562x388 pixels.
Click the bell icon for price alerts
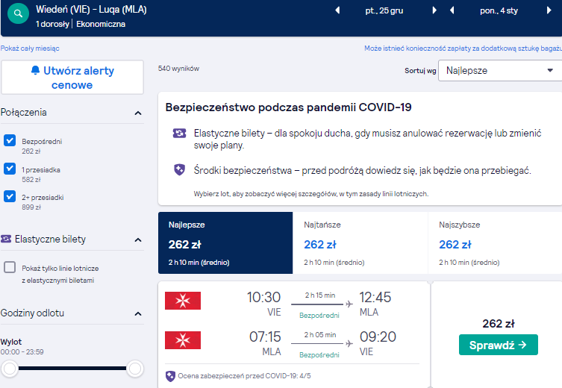tap(35, 70)
